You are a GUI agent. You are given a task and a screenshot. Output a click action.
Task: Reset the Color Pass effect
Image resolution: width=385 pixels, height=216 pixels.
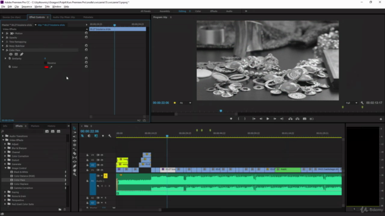(86, 50)
